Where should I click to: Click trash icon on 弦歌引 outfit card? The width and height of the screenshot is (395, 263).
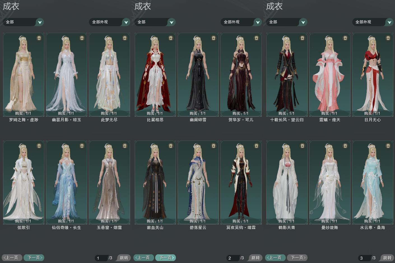(x=39, y=146)
